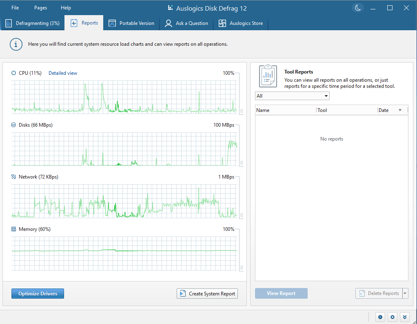Open the Pages menu
Image resolution: width=417 pixels, height=324 pixels.
click(x=40, y=7)
